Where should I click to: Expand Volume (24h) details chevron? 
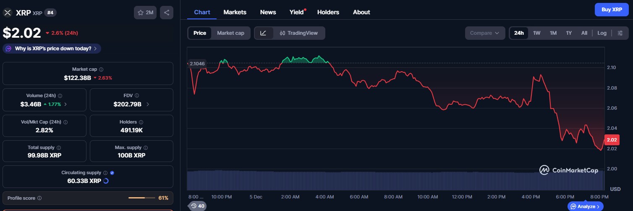65,104
